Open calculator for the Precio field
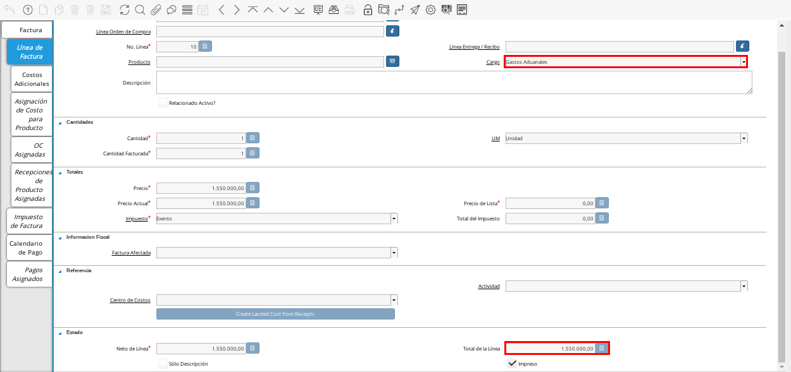791x372 pixels. click(x=252, y=188)
